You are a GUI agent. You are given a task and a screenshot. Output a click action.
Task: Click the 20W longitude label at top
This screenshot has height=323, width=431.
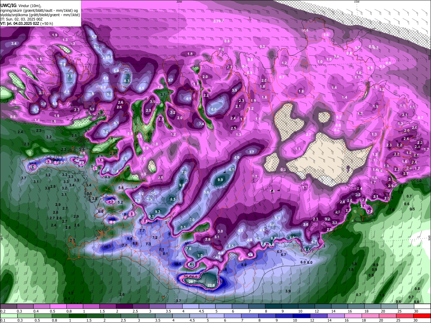pos(179,2)
